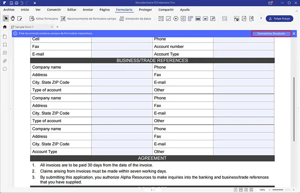300x193 pixels.
Task: Switch to the Anotar tab
Action: tap(88, 10)
